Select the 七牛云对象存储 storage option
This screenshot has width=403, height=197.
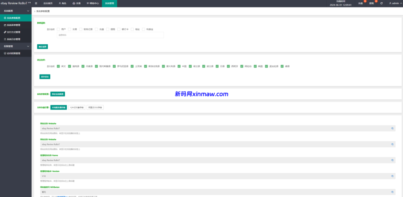coord(76,107)
